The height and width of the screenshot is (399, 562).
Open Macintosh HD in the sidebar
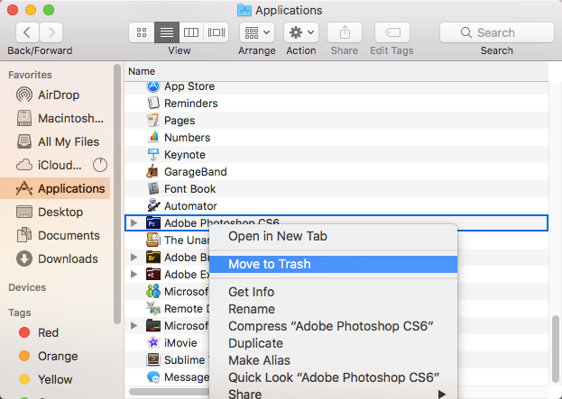click(x=55, y=118)
